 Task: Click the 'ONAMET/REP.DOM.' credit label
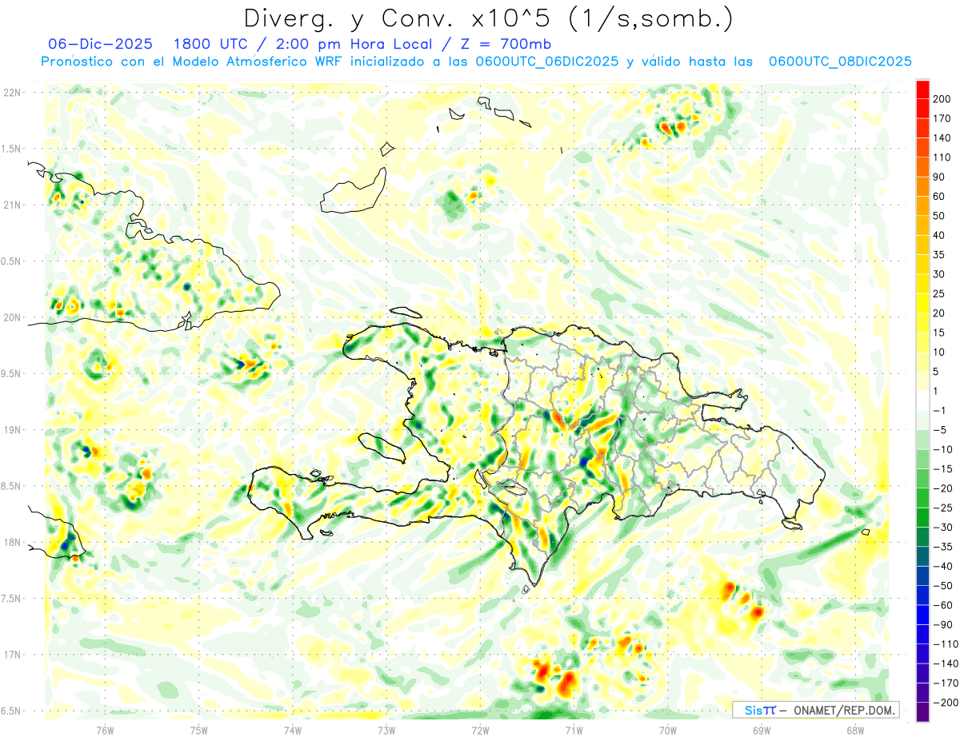[x=843, y=711]
